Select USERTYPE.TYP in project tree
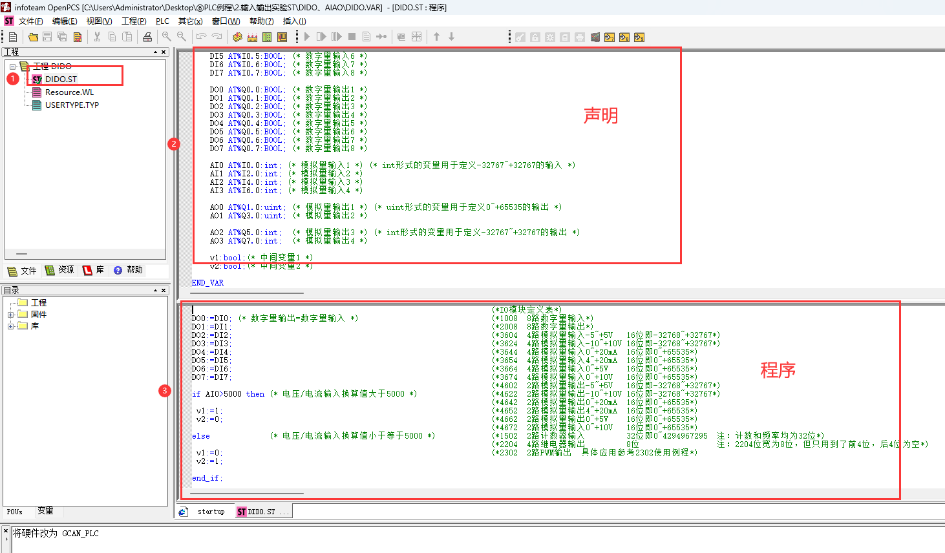This screenshot has height=553, width=945. click(x=72, y=105)
